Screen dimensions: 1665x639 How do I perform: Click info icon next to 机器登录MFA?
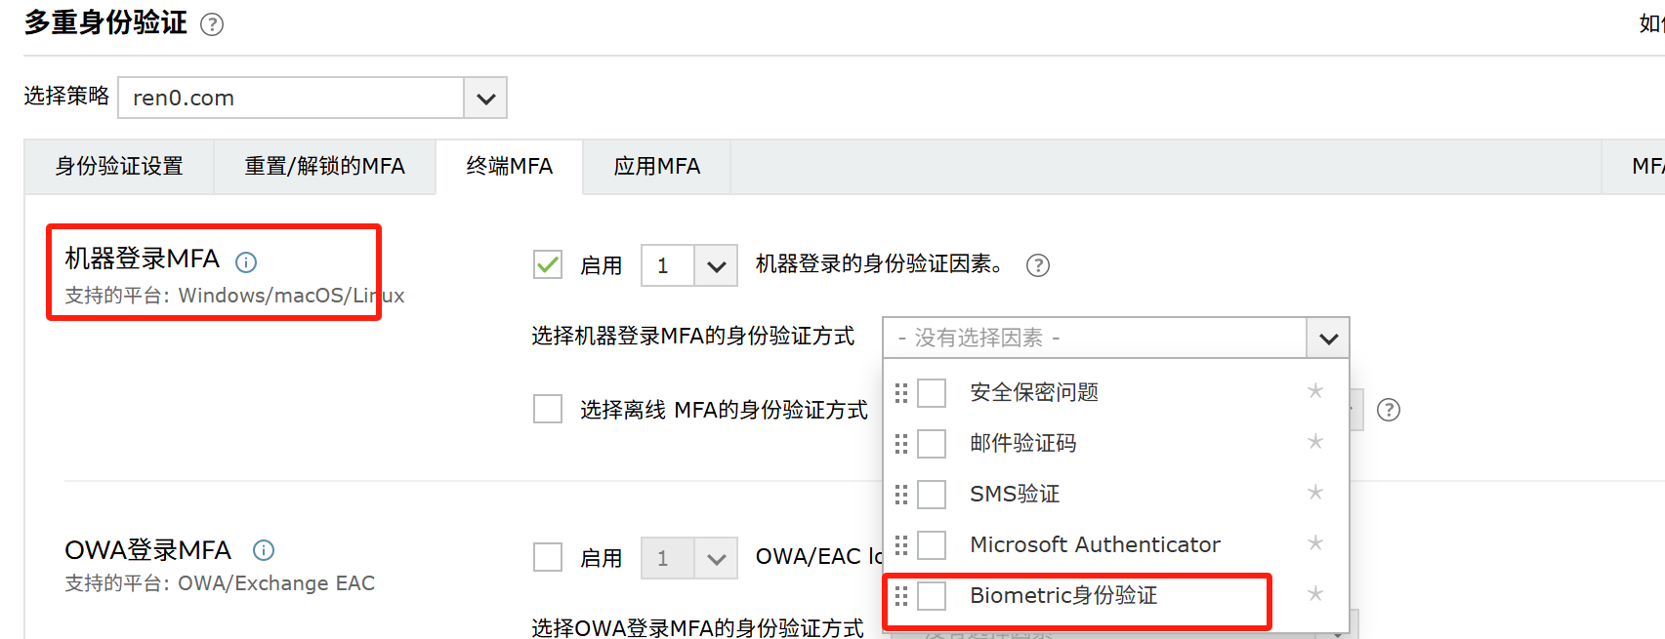[x=246, y=261]
